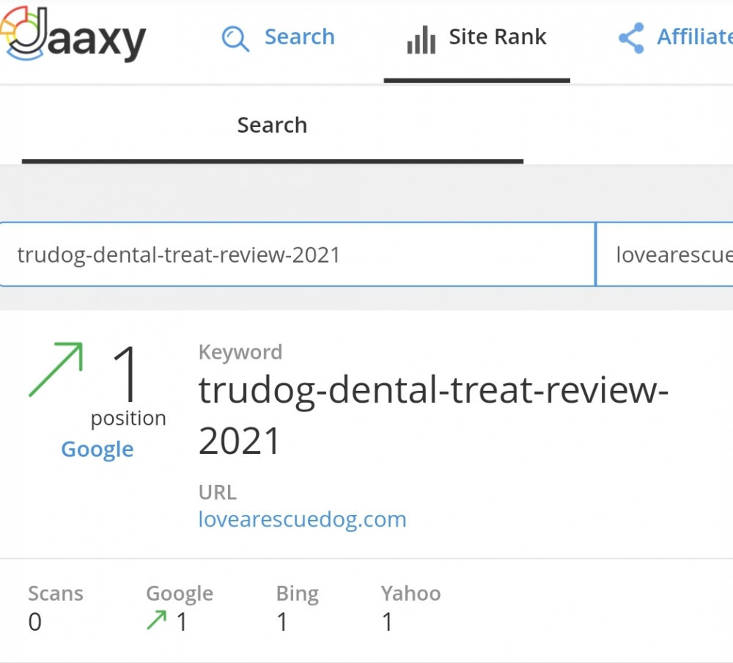733x663 pixels.
Task: Click the Google rank value in stats row
Action: (181, 622)
